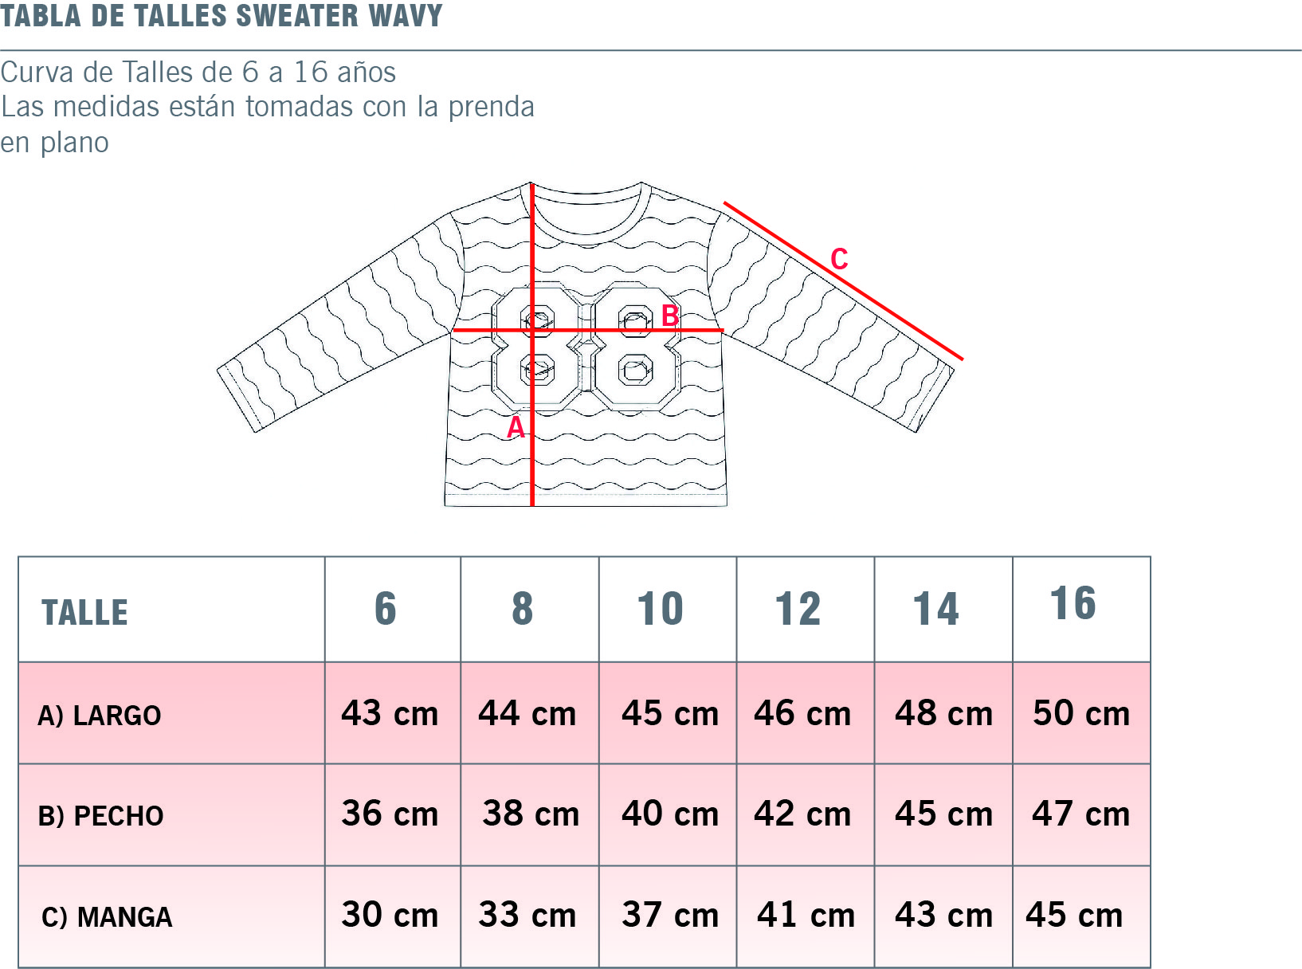
Task: Click the red letter C sleeve label
Action: [x=839, y=259]
